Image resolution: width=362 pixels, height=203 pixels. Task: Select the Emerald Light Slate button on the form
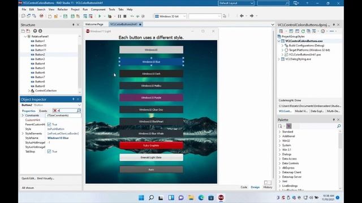pos(151,157)
